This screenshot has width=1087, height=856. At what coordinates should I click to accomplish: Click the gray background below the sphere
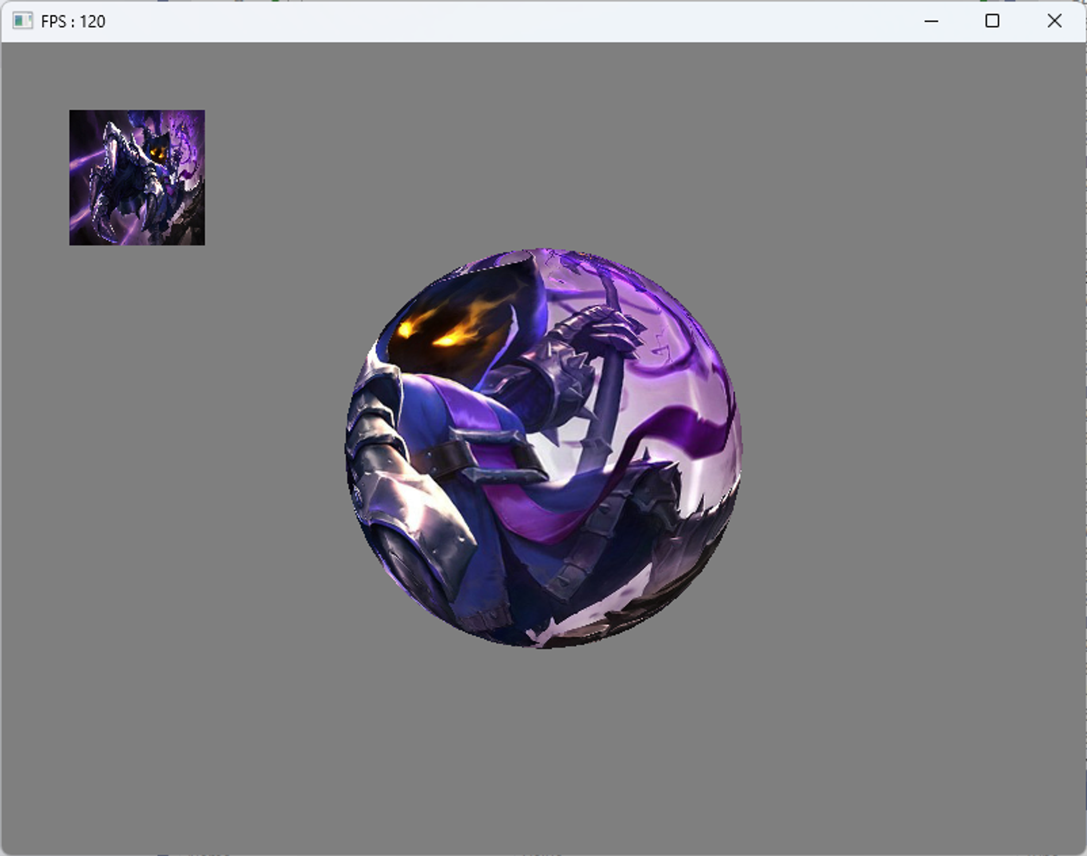point(543,750)
